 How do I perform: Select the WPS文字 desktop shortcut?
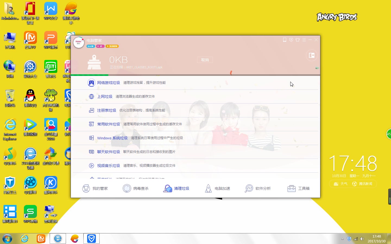tap(51, 11)
